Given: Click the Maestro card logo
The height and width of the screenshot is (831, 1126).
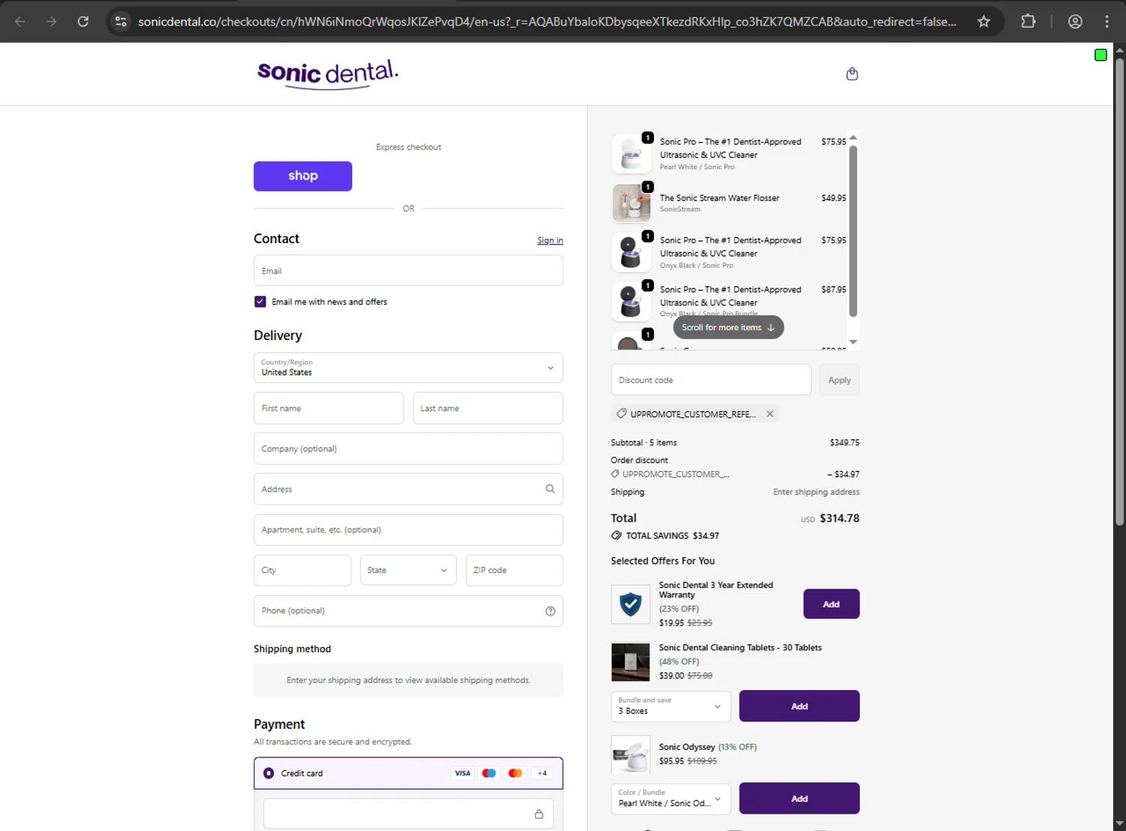Looking at the screenshot, I should (x=489, y=773).
